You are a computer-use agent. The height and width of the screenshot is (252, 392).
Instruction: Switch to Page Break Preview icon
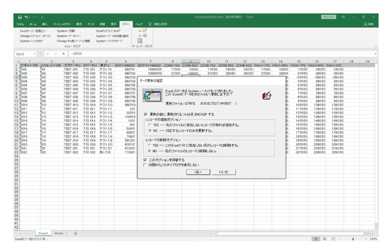[x=333, y=239]
